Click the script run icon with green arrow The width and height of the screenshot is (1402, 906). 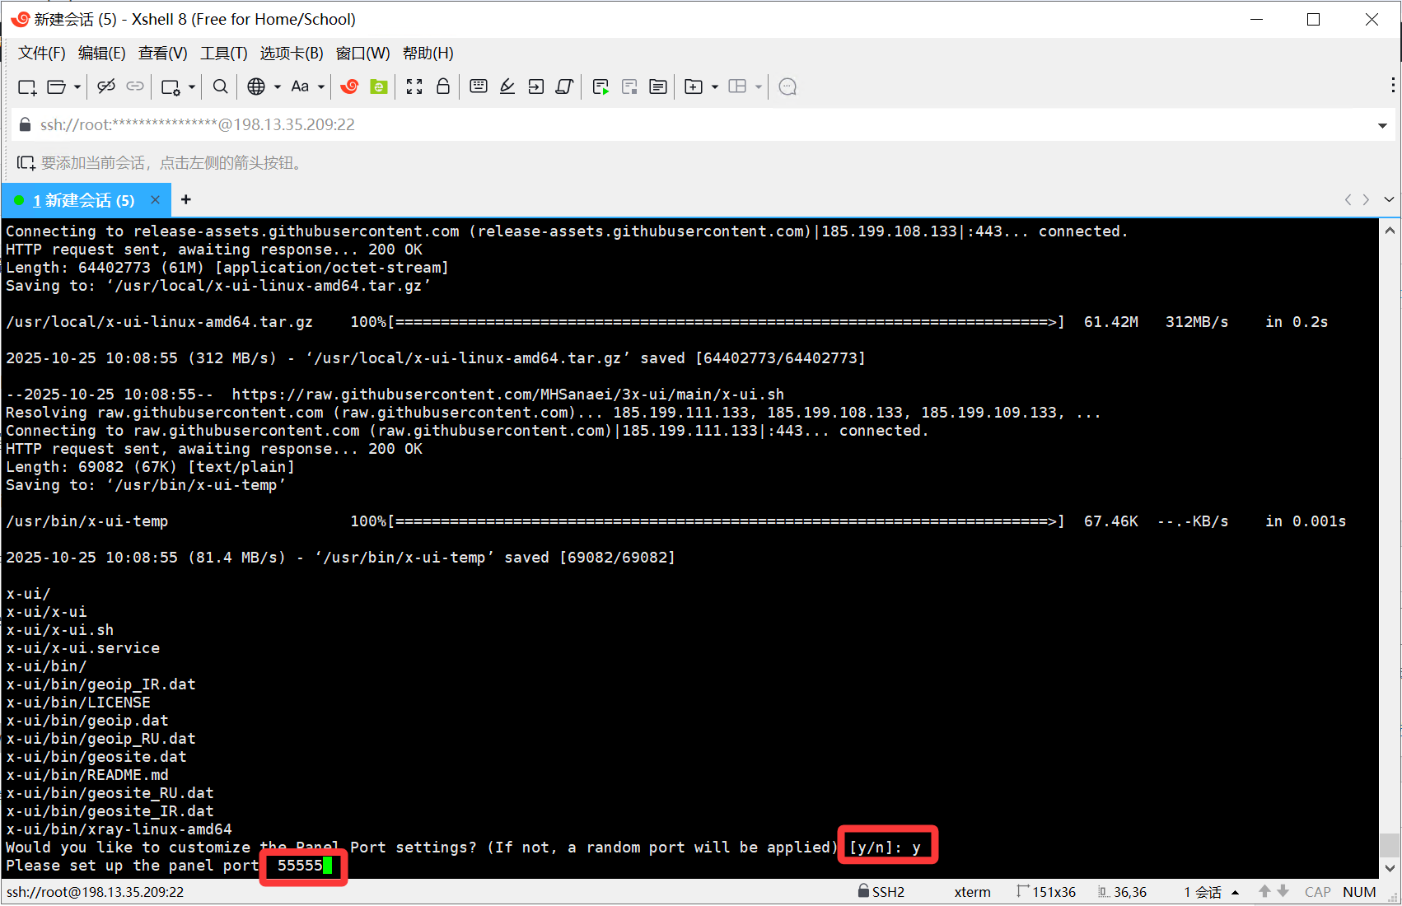point(601,86)
